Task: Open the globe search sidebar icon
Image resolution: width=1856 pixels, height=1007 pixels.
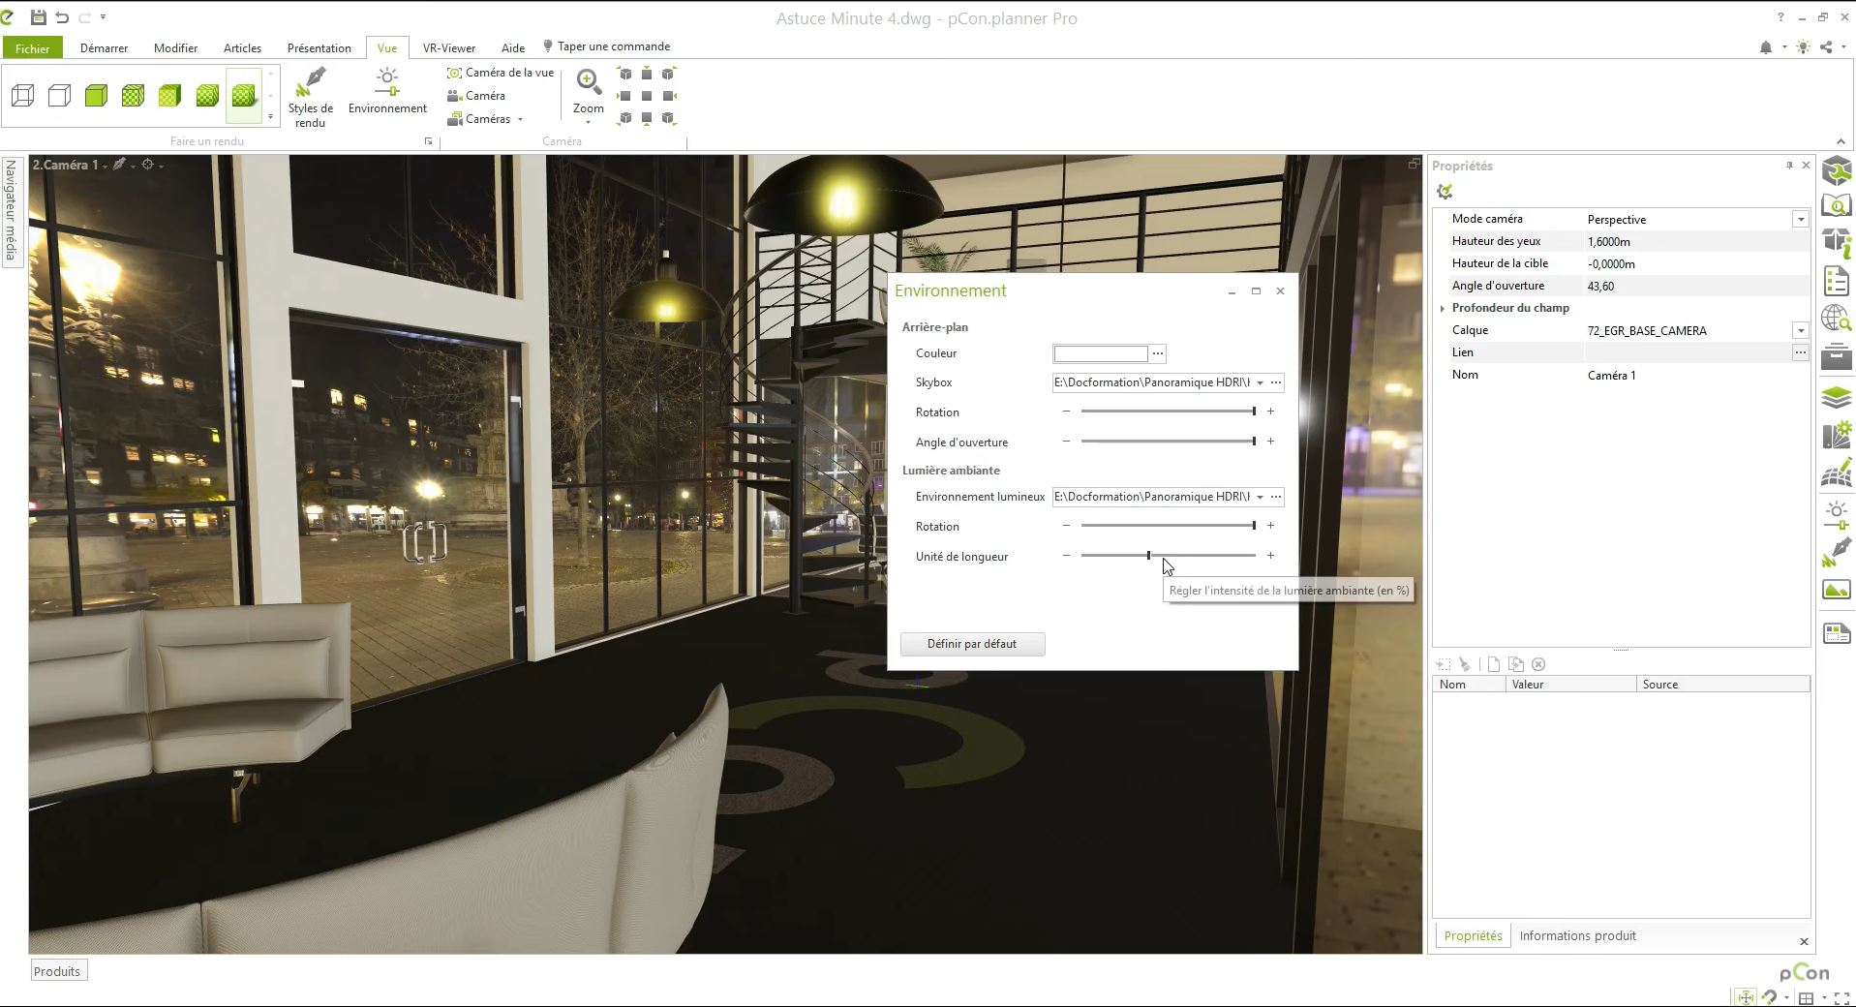Action: (x=1837, y=319)
